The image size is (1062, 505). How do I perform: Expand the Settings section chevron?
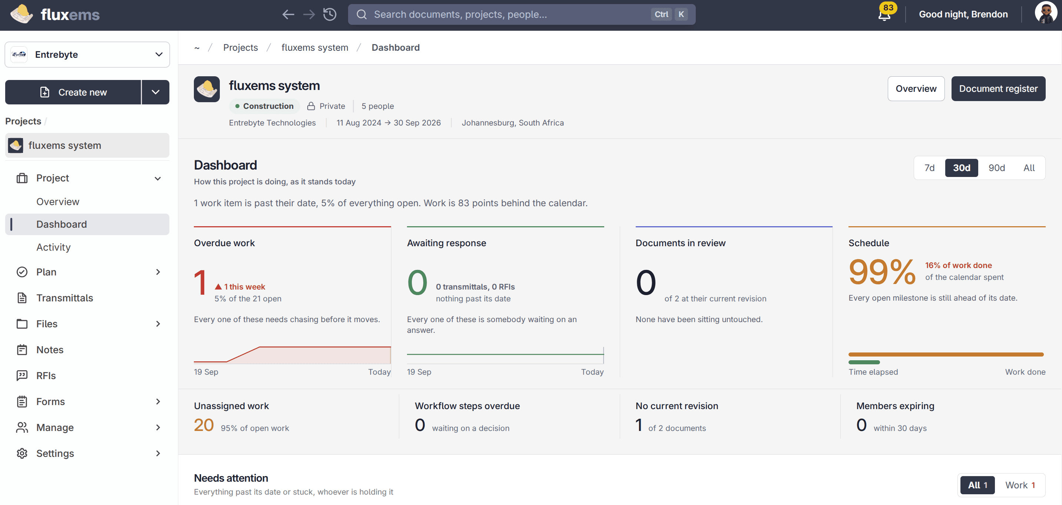[158, 453]
